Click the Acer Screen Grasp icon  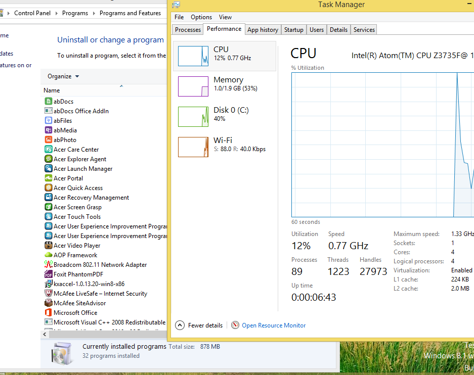49,207
